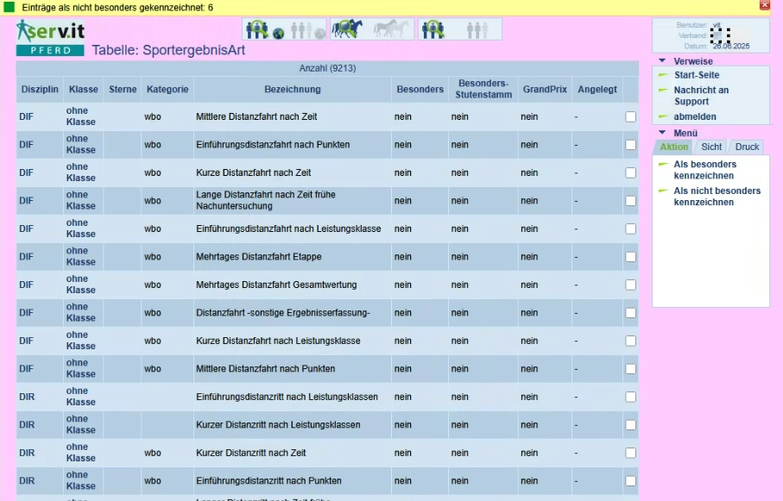Tick checkbox for Einführungsdistanzritt nach Punkten

coord(631,480)
